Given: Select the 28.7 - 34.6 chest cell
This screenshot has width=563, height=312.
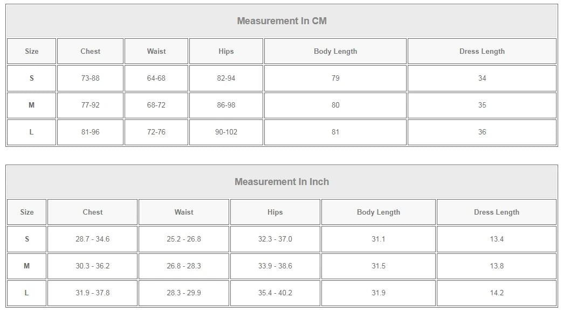Looking at the screenshot, I should [92, 239].
